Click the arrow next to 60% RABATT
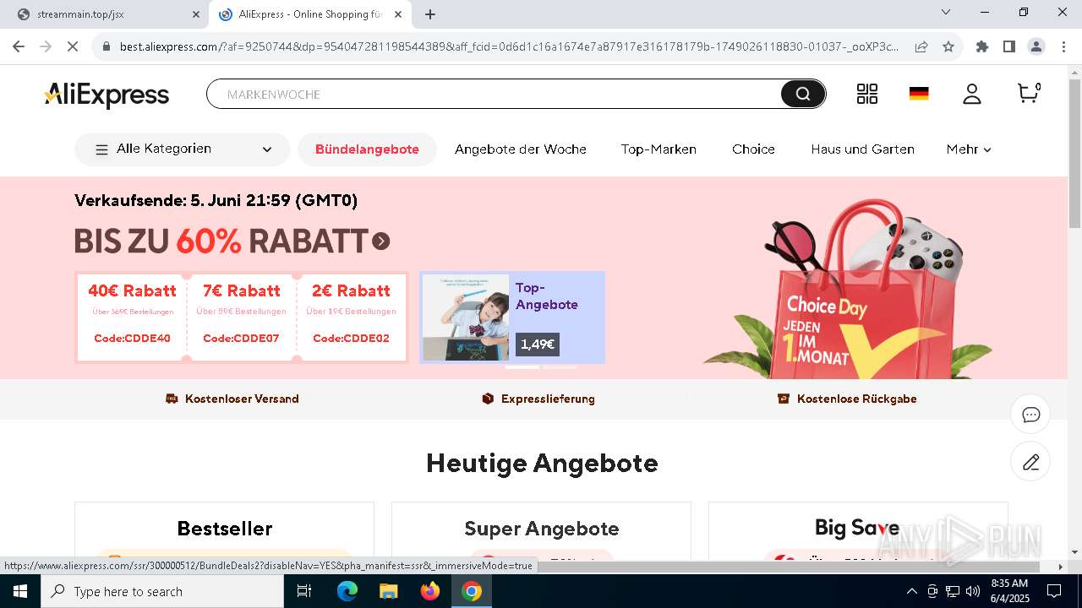Image resolution: width=1082 pixels, height=608 pixels. coord(381,242)
